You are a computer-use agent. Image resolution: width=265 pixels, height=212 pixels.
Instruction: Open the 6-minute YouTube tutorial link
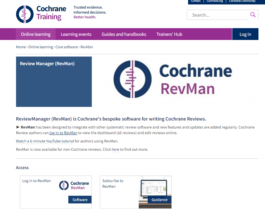click(x=45, y=141)
